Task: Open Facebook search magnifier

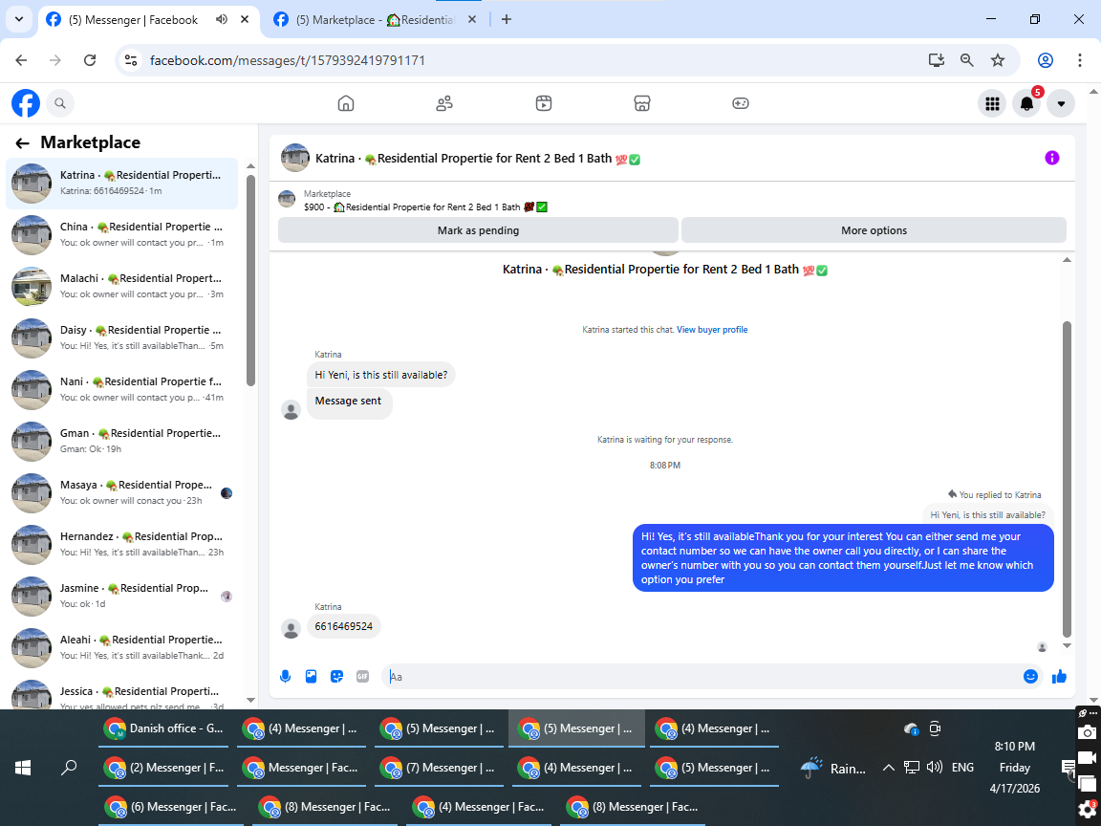Action: coord(60,103)
